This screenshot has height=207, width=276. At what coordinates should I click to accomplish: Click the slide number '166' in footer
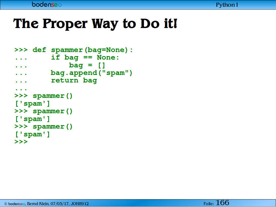tap(222, 203)
